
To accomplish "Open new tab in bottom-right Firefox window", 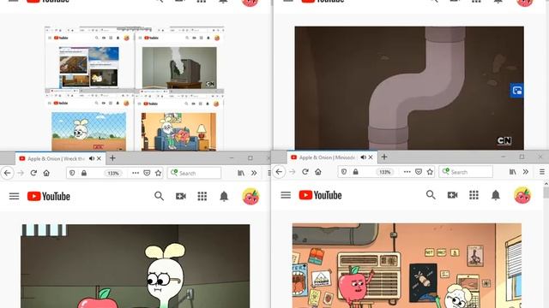I will (384, 157).
